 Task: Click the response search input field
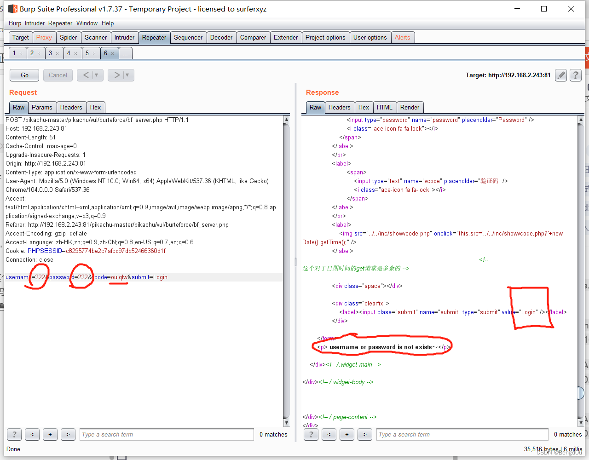[462, 434]
